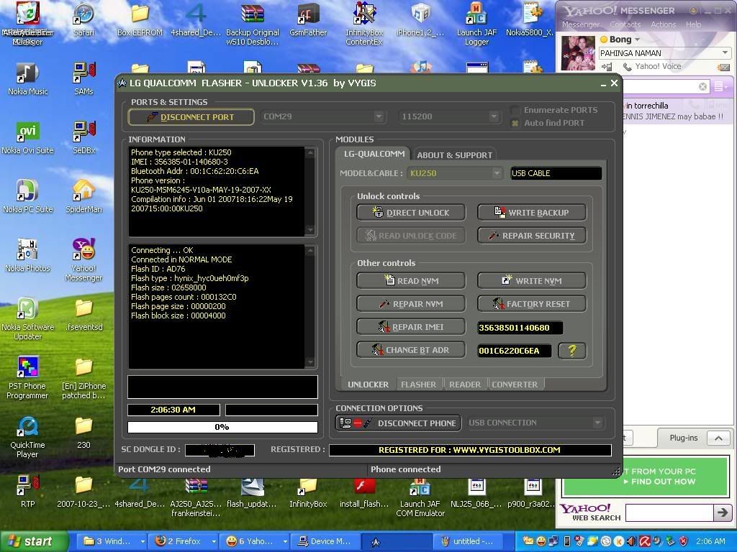Open the ABOUT & SUPPORT tab
The width and height of the screenshot is (737, 552).
pyautogui.click(x=455, y=155)
